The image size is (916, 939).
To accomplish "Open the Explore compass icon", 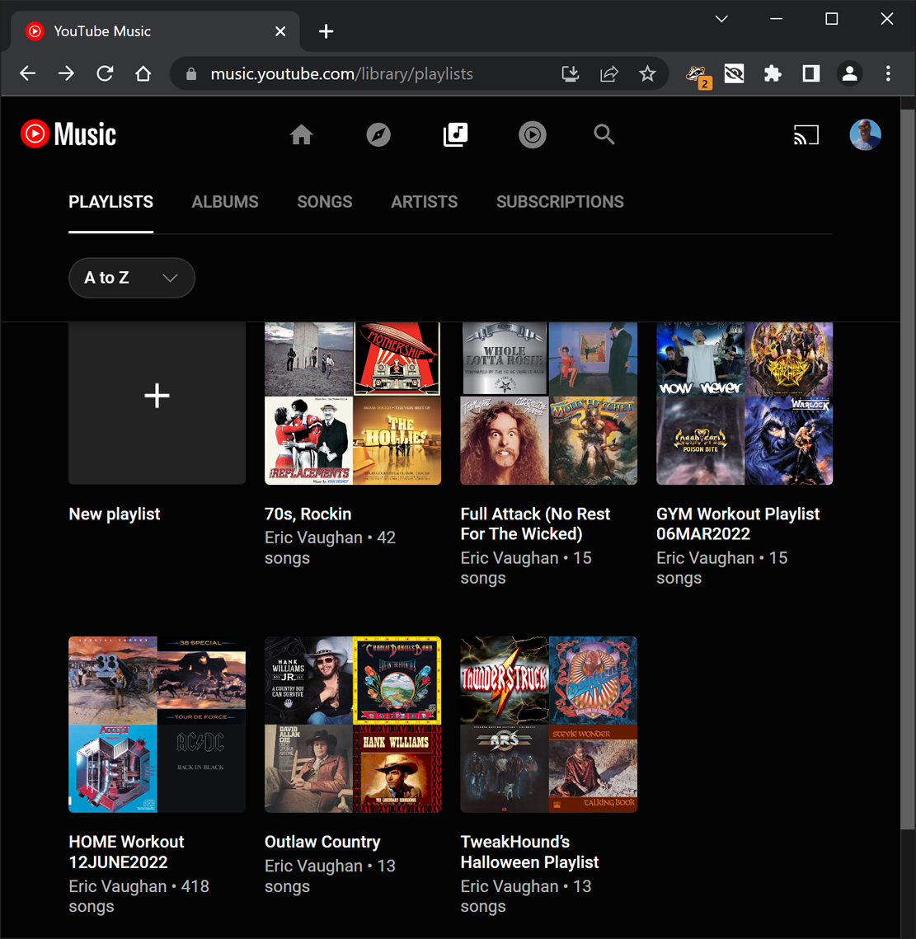I will (x=378, y=134).
